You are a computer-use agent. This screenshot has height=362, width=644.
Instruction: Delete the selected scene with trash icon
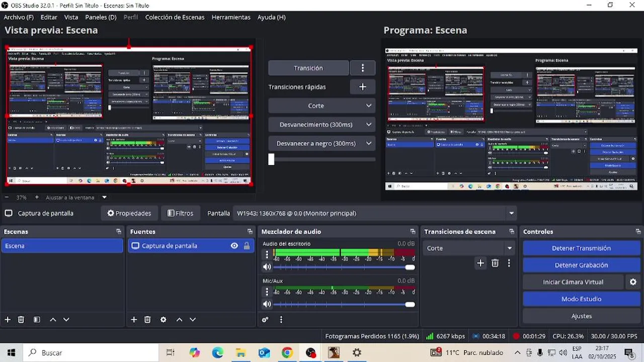tap(21, 319)
